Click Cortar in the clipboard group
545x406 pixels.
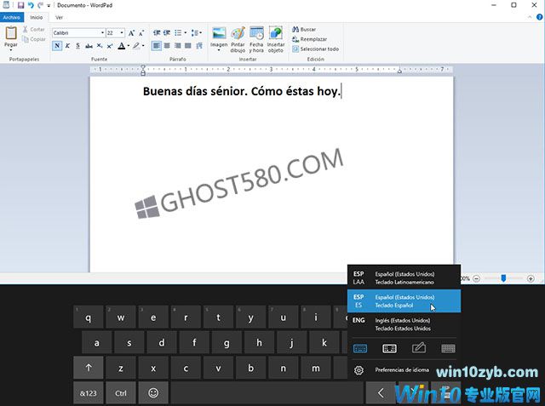tap(34, 30)
